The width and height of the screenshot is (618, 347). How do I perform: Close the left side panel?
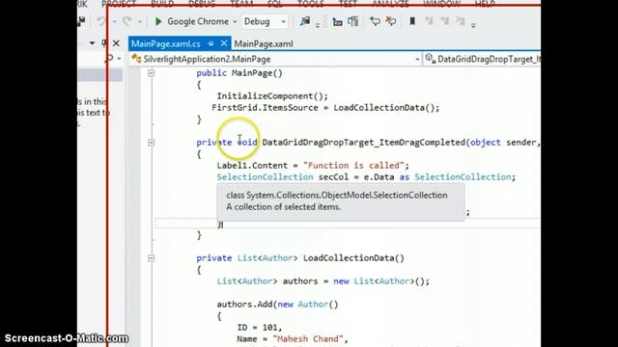(x=116, y=43)
